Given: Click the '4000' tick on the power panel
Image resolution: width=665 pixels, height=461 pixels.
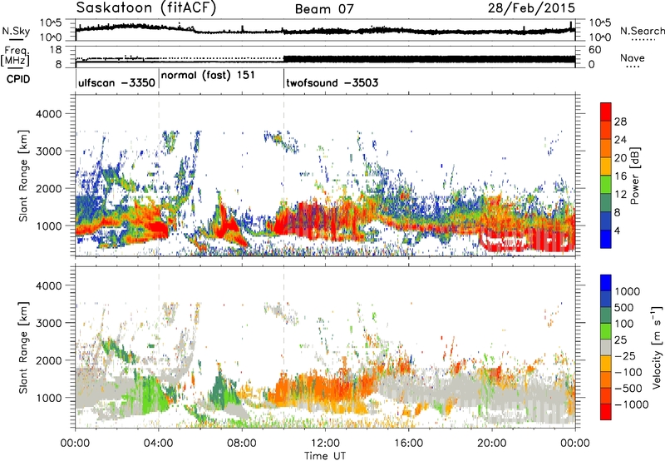Looking at the screenshot, I should (x=48, y=114).
